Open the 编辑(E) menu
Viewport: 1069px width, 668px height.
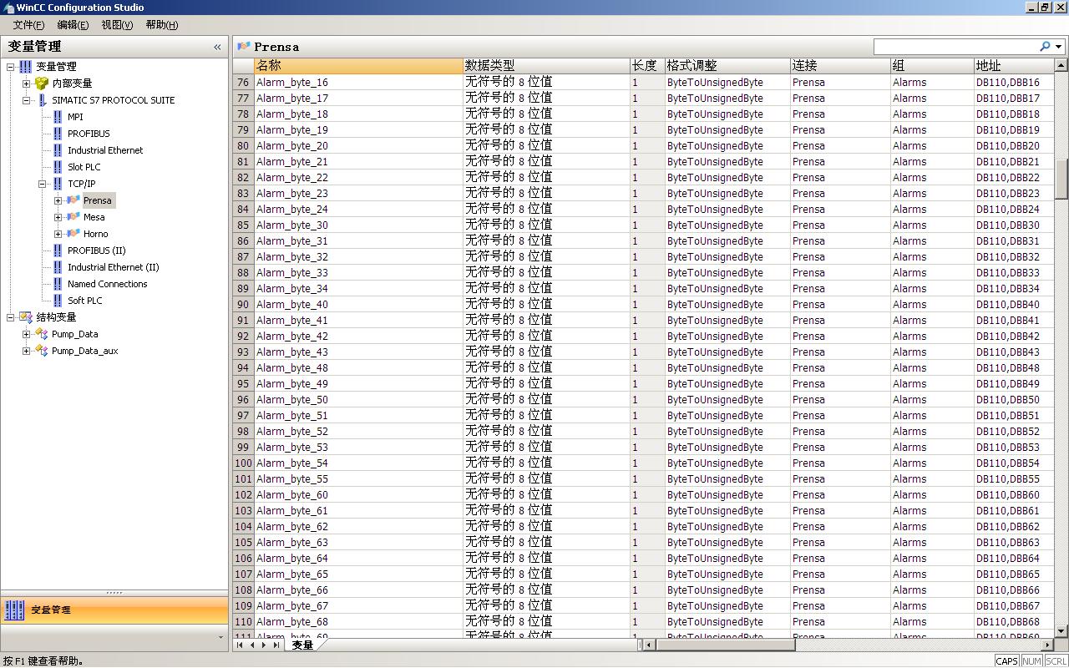pos(73,25)
